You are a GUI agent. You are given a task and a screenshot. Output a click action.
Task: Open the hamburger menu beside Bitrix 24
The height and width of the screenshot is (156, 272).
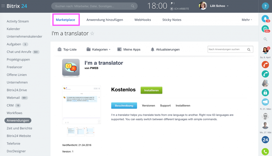3,6
